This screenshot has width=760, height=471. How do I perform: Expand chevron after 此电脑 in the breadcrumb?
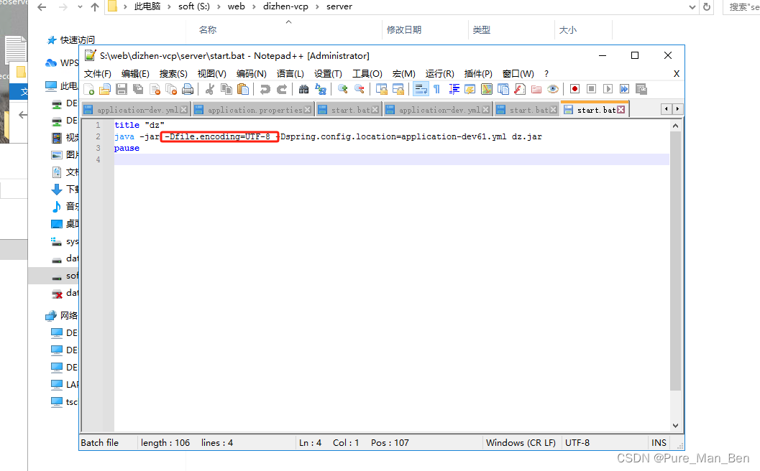click(169, 6)
